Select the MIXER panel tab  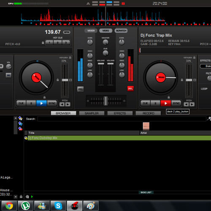coord(91,31)
